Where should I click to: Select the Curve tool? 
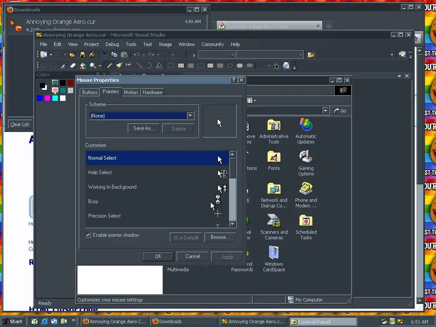coord(149,66)
